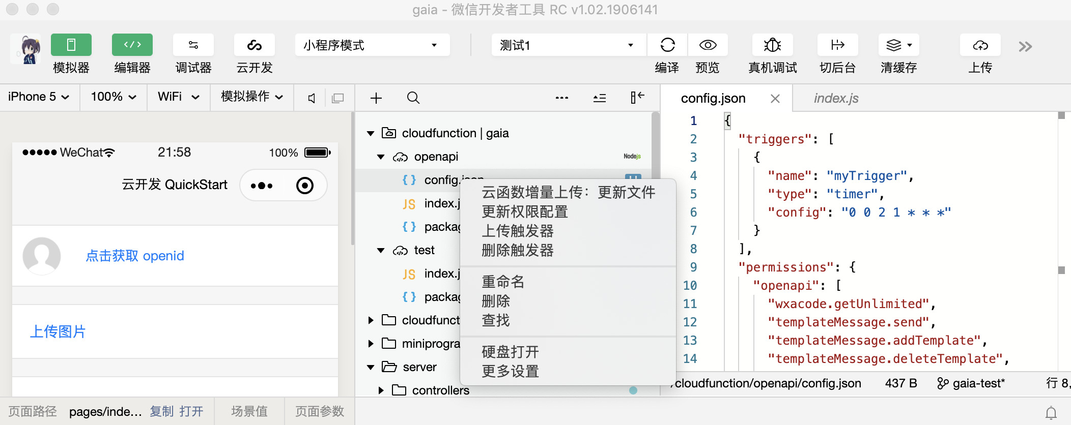Open the 100% zoom dropdown
Screen dimensions: 1071x425
[x=114, y=97]
